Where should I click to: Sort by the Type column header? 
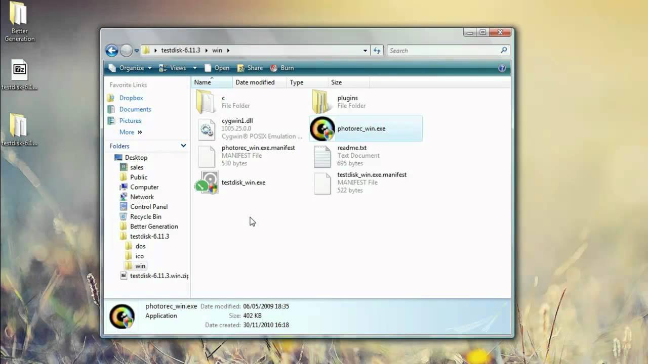(x=307, y=82)
